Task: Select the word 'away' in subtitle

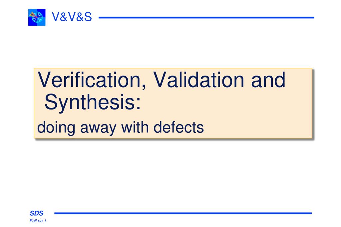Action: [98, 128]
